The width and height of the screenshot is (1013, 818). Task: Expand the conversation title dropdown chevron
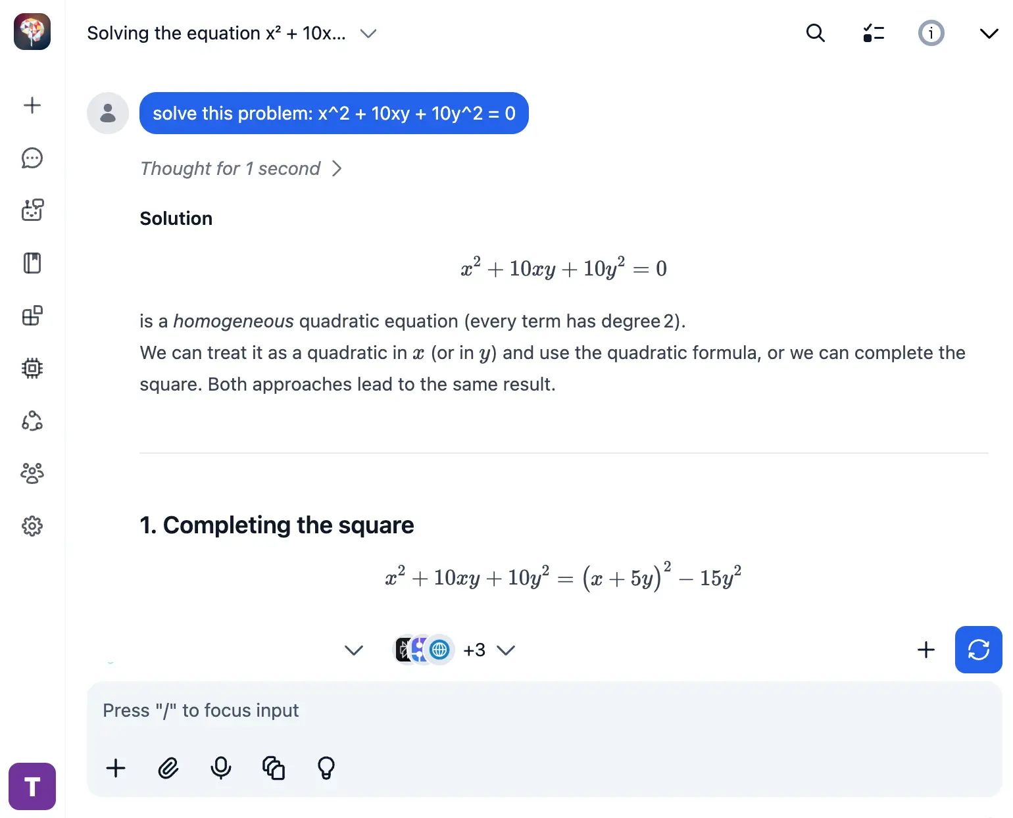coord(368,34)
